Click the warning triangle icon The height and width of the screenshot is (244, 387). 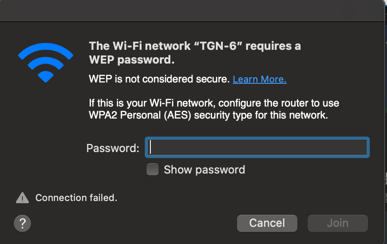point(22,198)
